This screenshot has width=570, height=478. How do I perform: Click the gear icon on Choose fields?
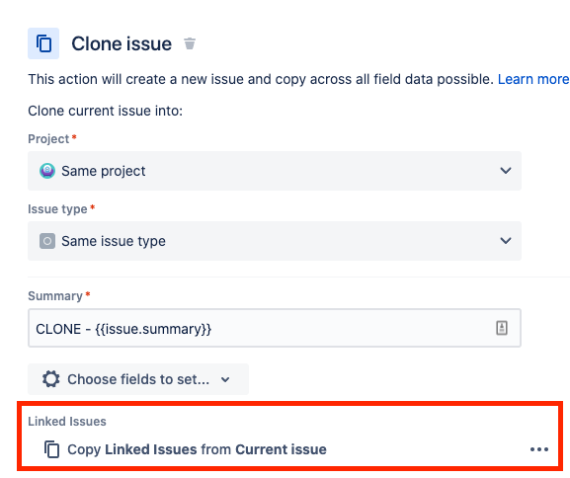(51, 379)
